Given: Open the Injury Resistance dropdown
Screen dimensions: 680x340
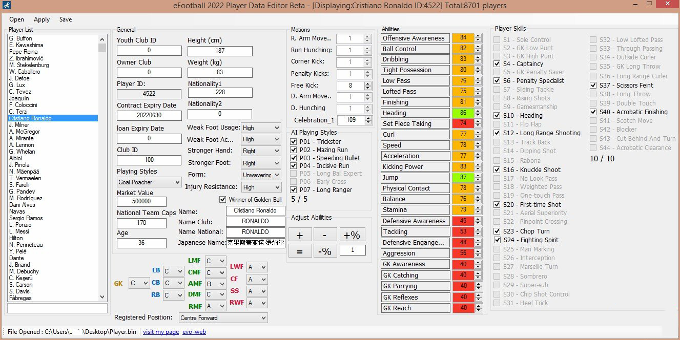Looking at the screenshot, I should pos(261,187).
